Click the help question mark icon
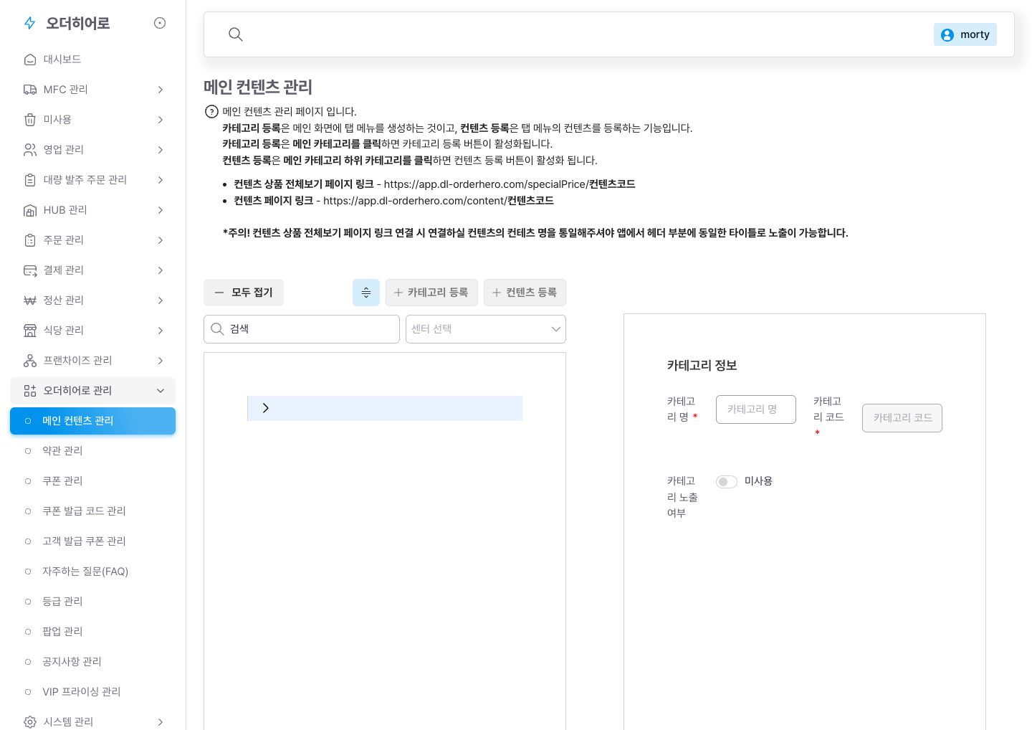The width and height of the screenshot is (1032, 730). pos(212,112)
